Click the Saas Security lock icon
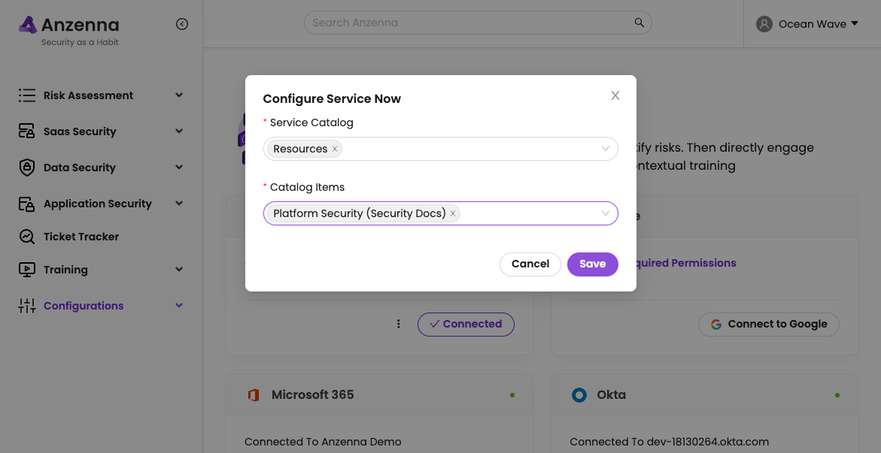 click(x=27, y=131)
